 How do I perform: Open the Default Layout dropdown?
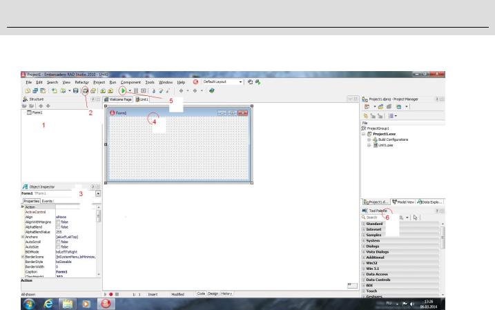click(x=240, y=82)
